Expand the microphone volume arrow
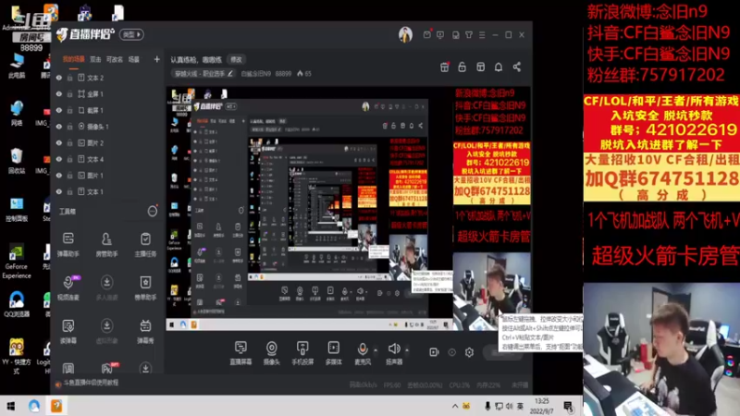Screen dimensions: 740x416 coord(376,350)
